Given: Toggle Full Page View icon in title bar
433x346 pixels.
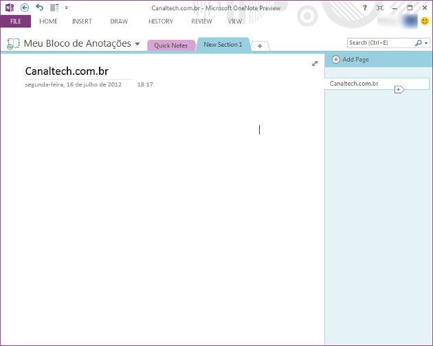Looking at the screenshot, I should (x=380, y=8).
